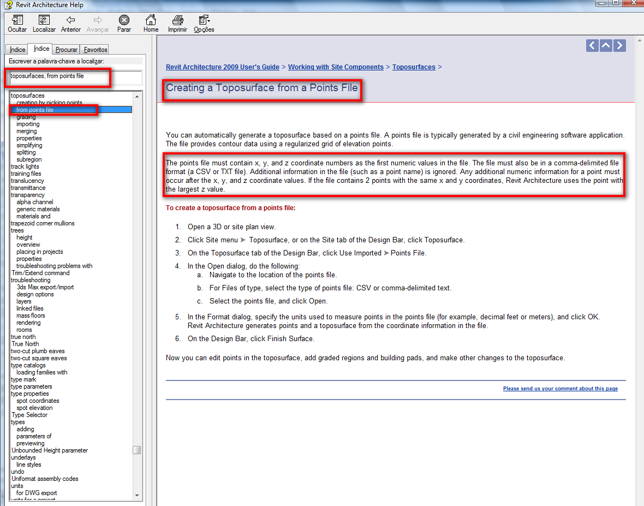Viewport: 644px width, 506px height.
Task: Stop loading with the Parar icon
Action: pos(124,20)
